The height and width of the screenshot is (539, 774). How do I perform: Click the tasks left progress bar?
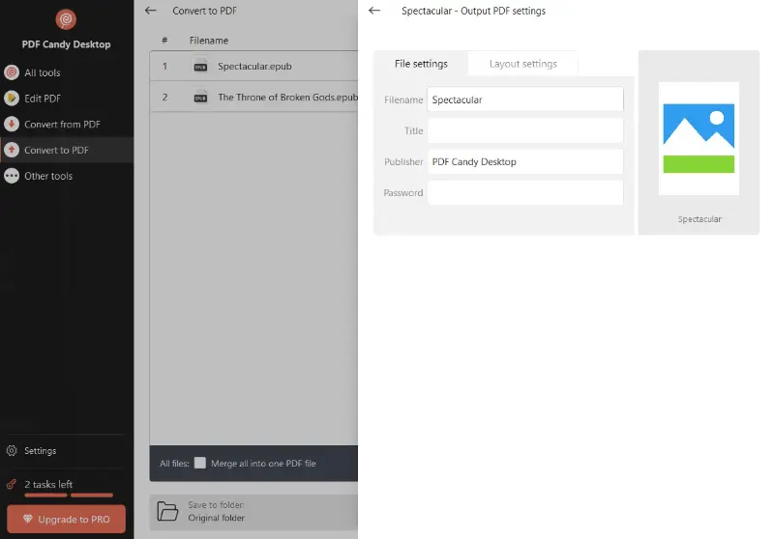tap(69, 496)
